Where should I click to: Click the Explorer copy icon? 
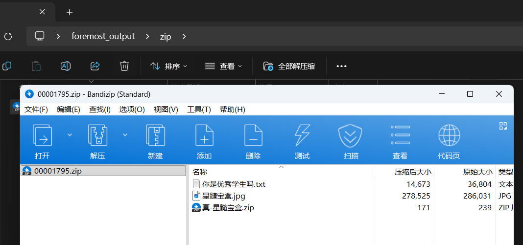(x=7, y=66)
